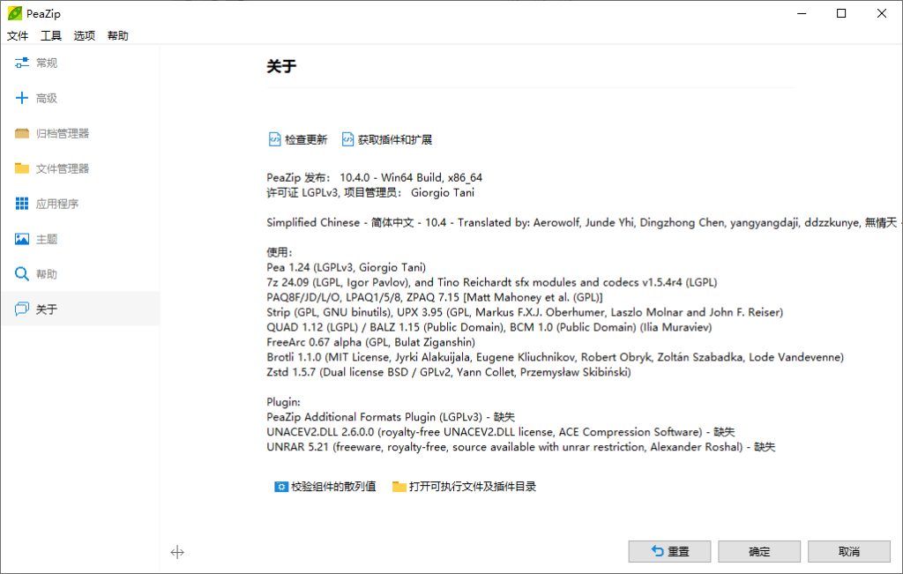Click the move cross-arrows icon at bottom
This screenshot has height=574, width=903.
click(177, 553)
